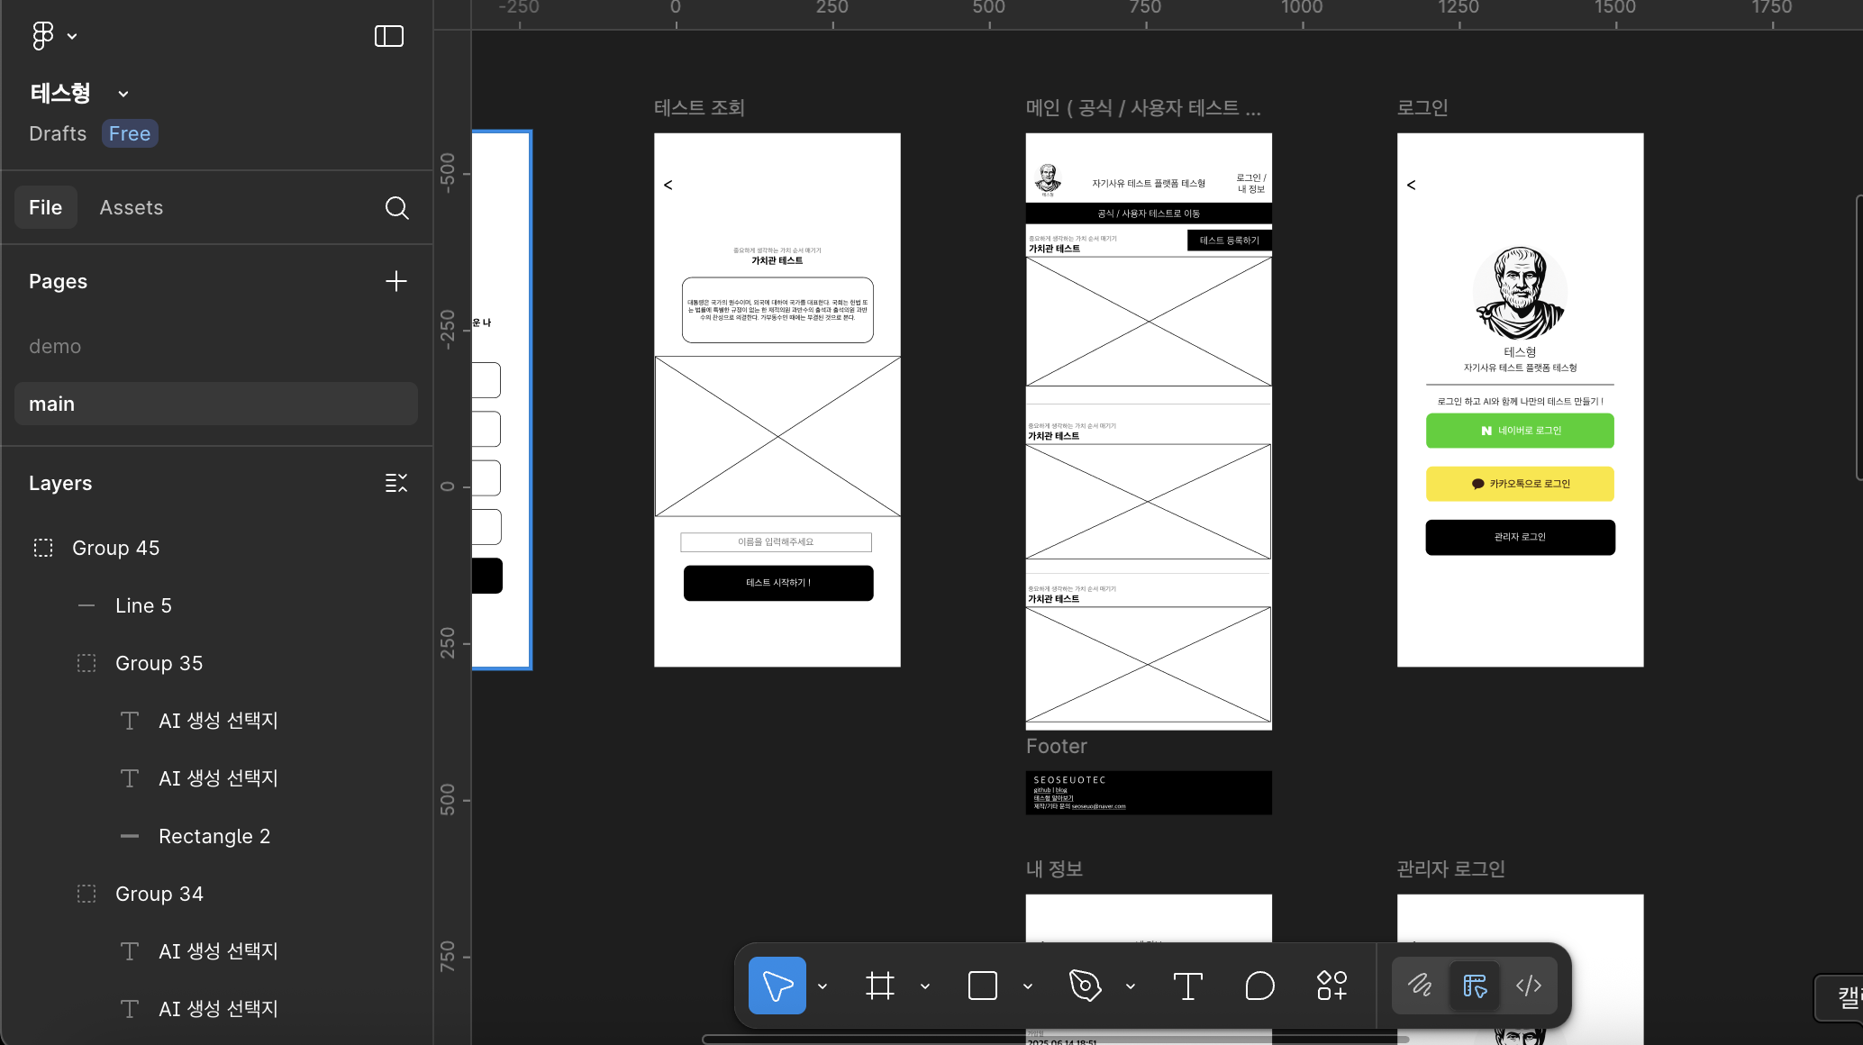Open the demo page
The width and height of the screenshot is (1863, 1045).
pos(55,347)
